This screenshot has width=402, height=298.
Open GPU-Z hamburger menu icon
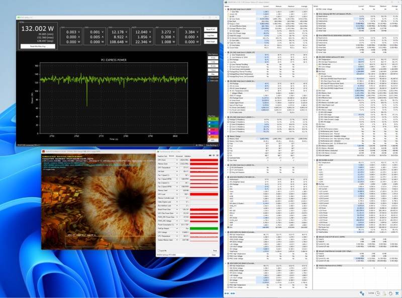217,156
